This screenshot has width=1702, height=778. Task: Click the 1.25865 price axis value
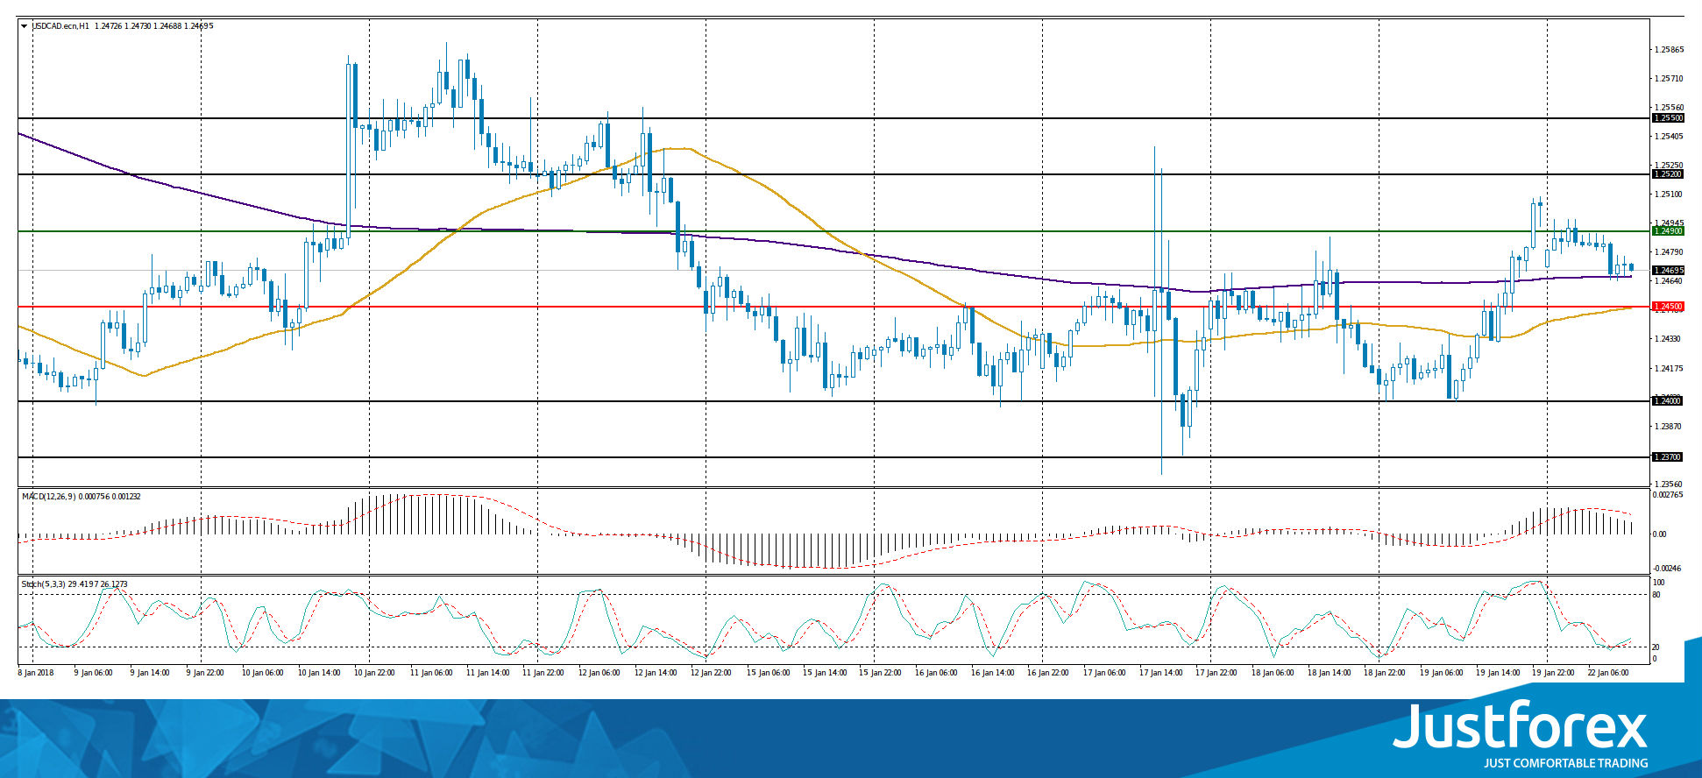(x=1669, y=50)
